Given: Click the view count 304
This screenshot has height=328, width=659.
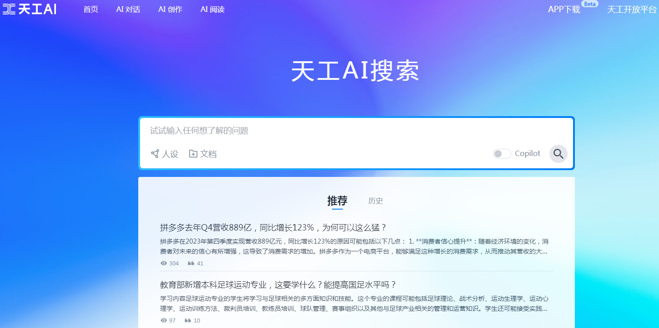Looking at the screenshot, I should pyautogui.click(x=174, y=264).
